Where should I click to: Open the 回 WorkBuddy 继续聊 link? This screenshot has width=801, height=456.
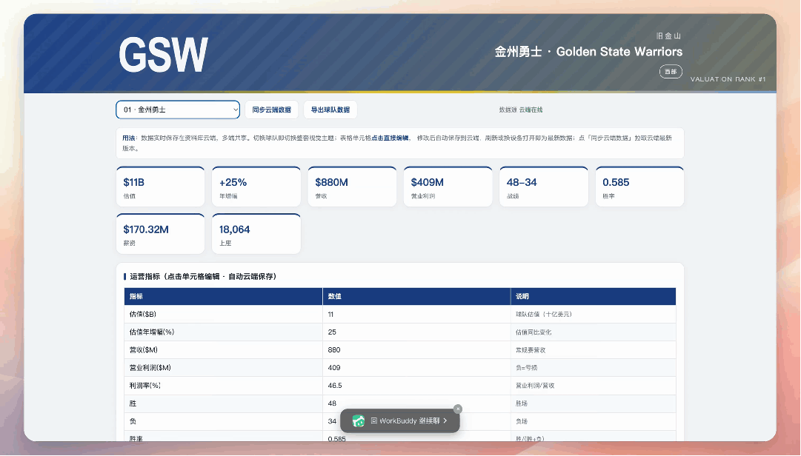tap(405, 420)
